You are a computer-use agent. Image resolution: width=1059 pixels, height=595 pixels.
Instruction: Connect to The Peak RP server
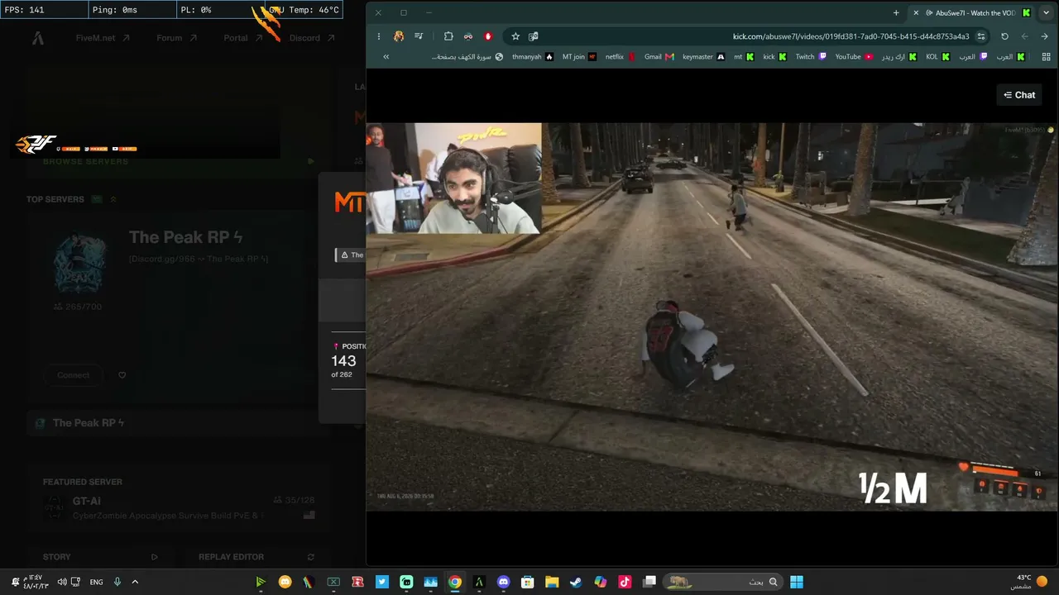(74, 375)
